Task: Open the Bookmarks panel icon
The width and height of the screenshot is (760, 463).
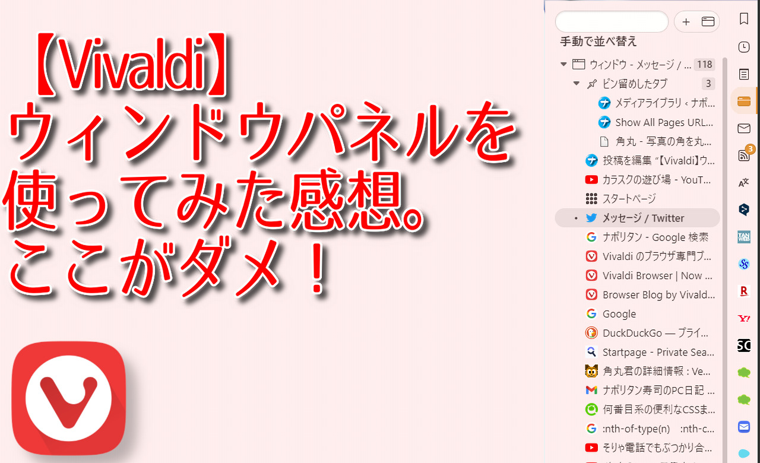Action: [x=743, y=20]
